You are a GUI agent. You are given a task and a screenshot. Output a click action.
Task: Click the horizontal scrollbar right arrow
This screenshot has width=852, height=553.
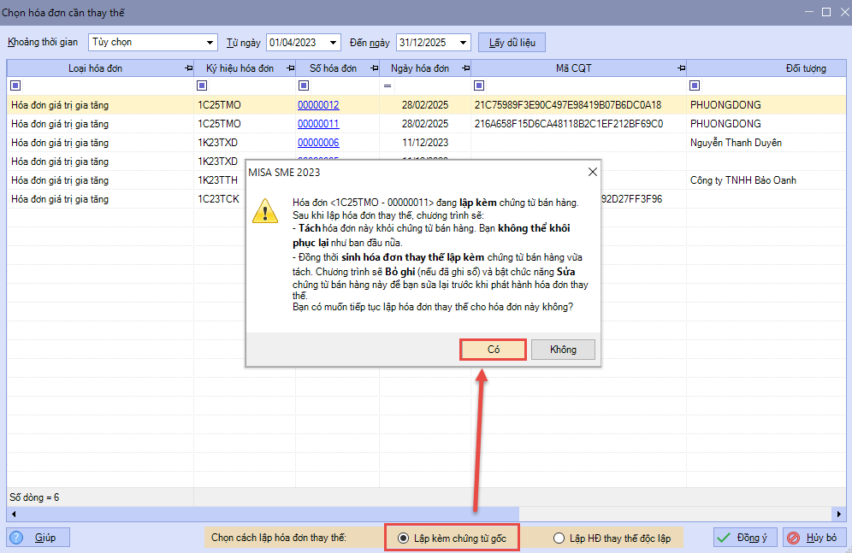(x=839, y=515)
